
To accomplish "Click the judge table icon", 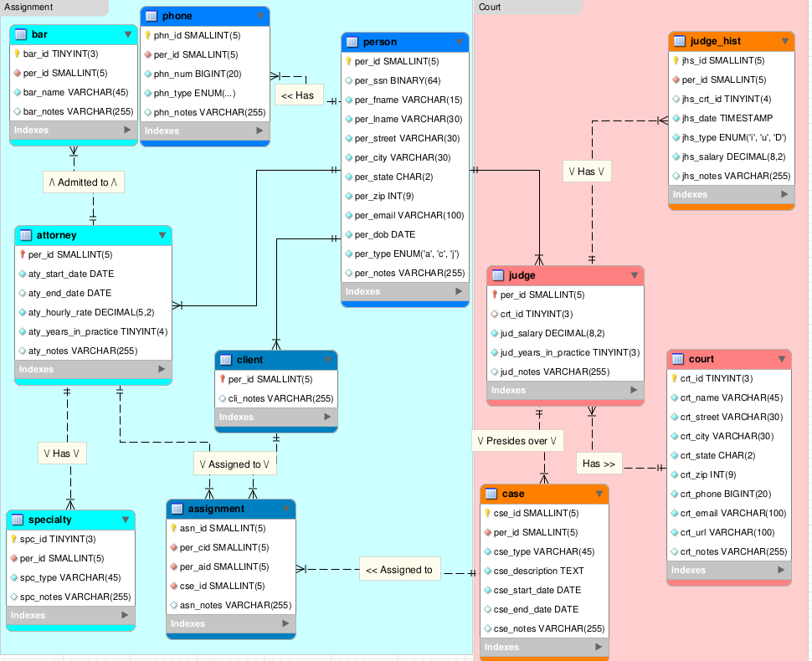I will pyautogui.click(x=497, y=275).
